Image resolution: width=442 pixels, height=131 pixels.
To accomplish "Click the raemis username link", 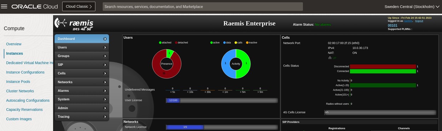I will coord(408,21).
